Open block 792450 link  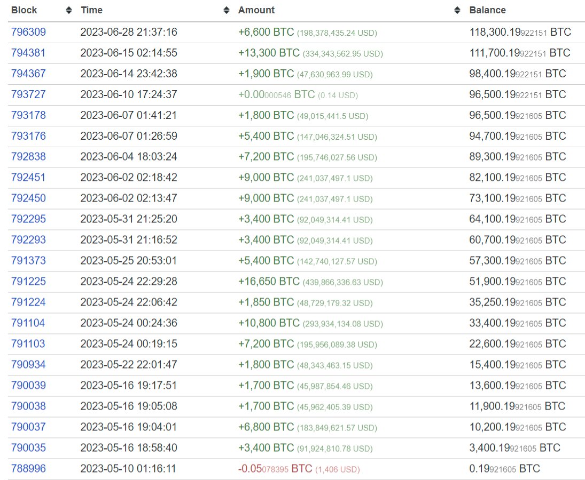(x=28, y=198)
